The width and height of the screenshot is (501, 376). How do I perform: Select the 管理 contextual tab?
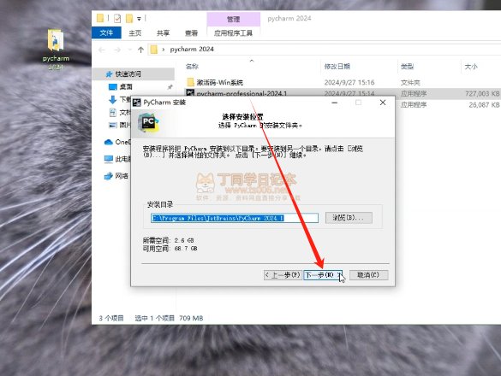(233, 19)
